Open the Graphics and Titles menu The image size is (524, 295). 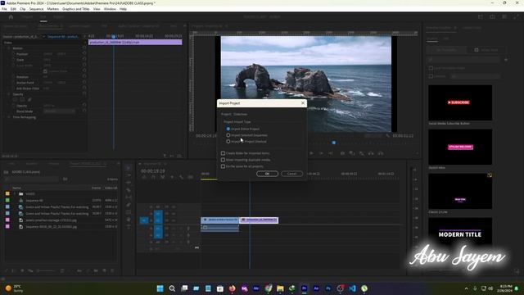click(x=76, y=9)
